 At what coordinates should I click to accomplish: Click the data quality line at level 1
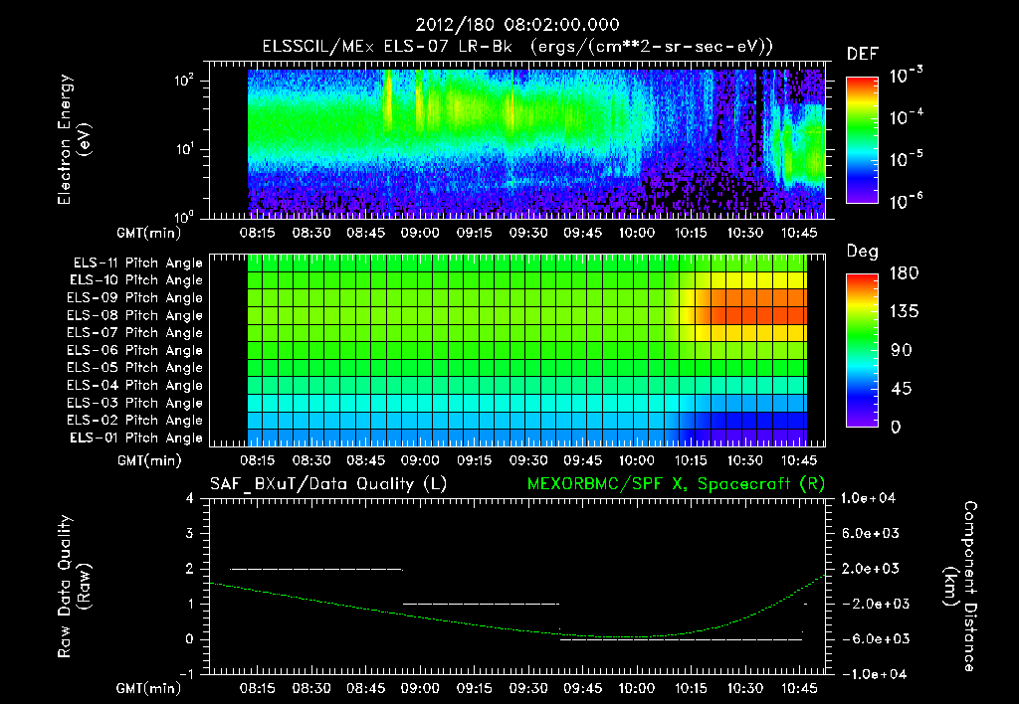tap(482, 604)
